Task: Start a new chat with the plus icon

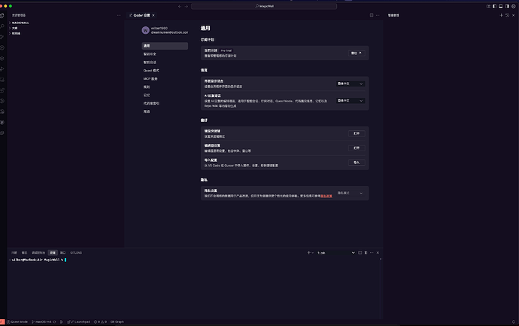Action: coord(501,15)
